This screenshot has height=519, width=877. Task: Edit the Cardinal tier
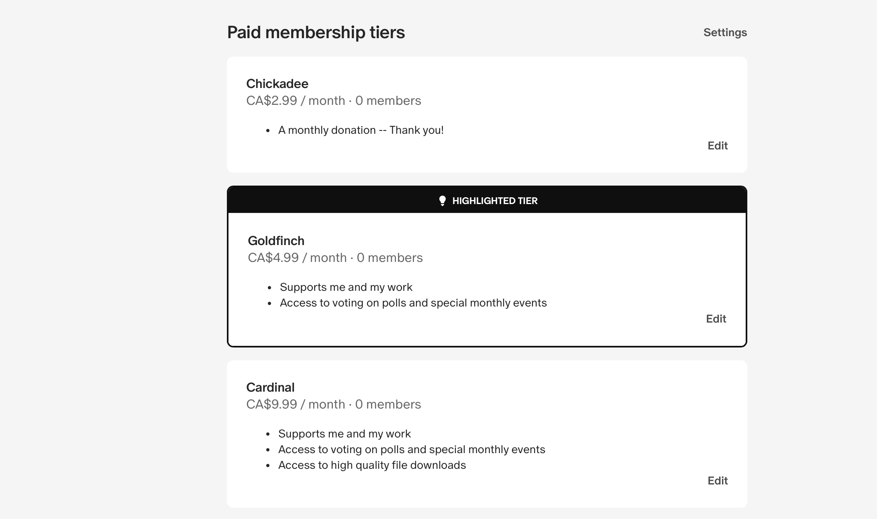pos(717,481)
